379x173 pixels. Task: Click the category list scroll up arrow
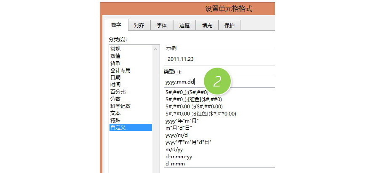click(x=156, y=49)
